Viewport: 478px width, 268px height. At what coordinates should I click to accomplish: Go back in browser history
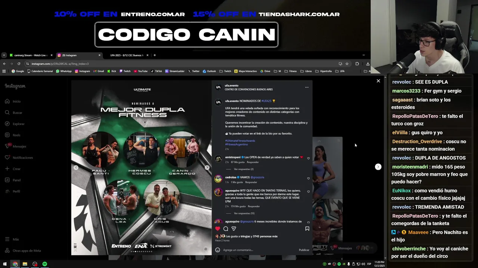4,64
